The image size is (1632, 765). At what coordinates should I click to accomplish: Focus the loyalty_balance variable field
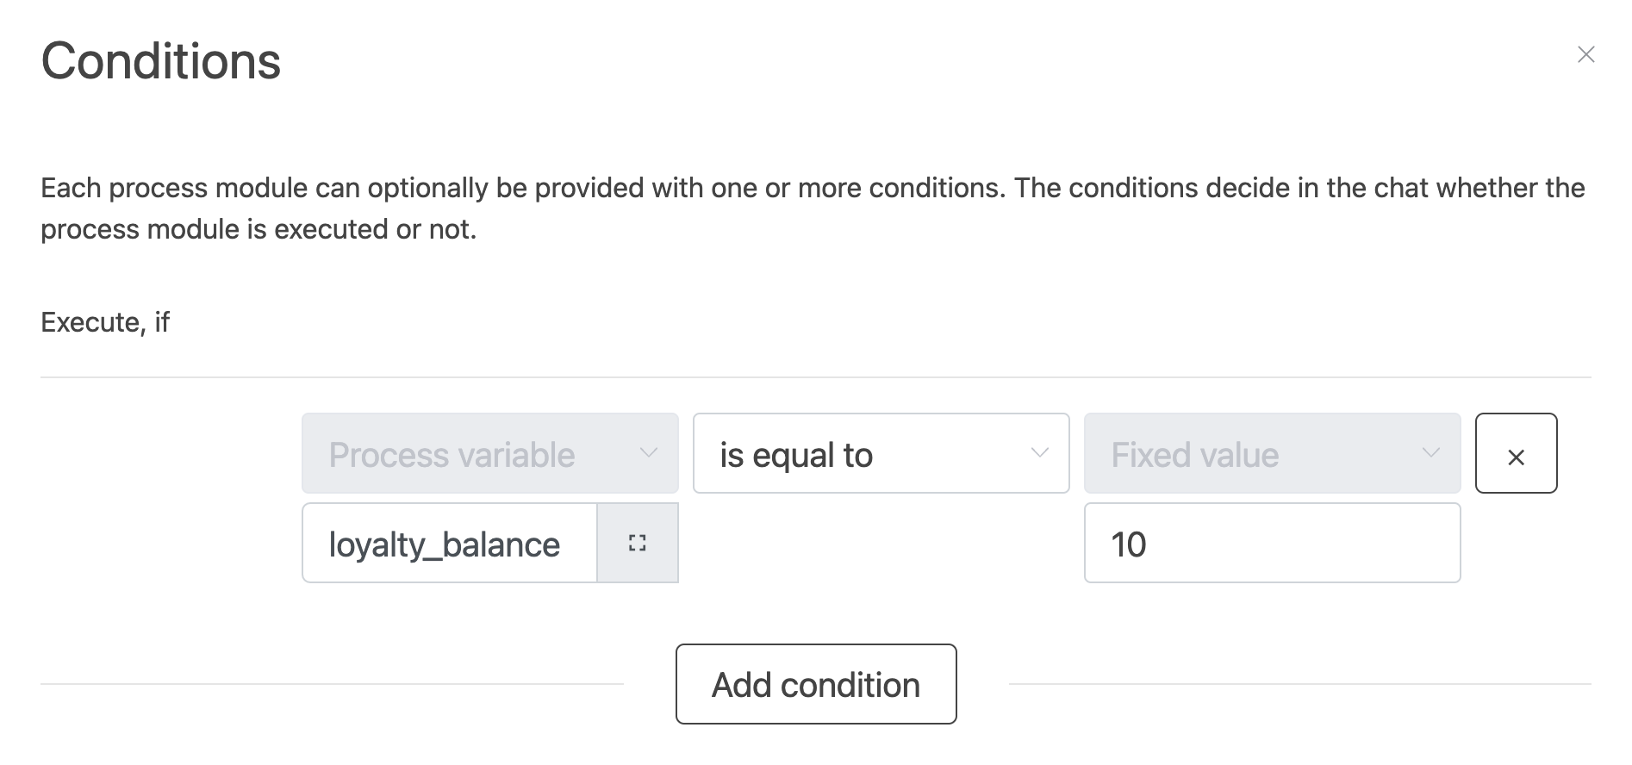point(448,544)
